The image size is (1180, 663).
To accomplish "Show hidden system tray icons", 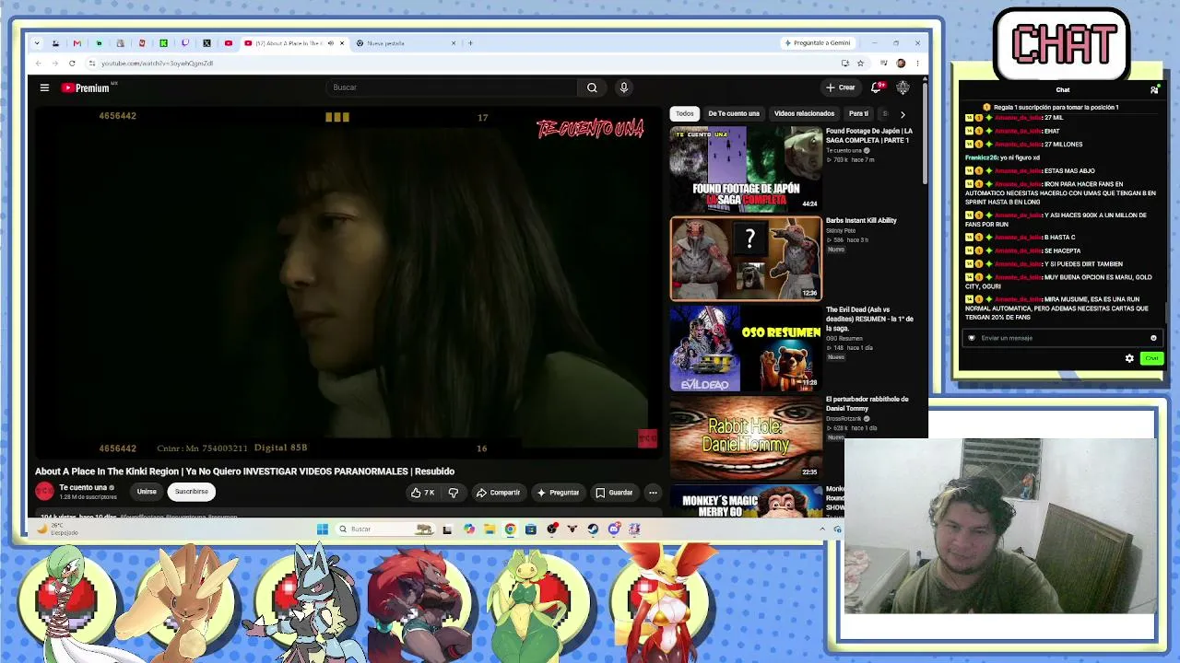I will (x=822, y=529).
